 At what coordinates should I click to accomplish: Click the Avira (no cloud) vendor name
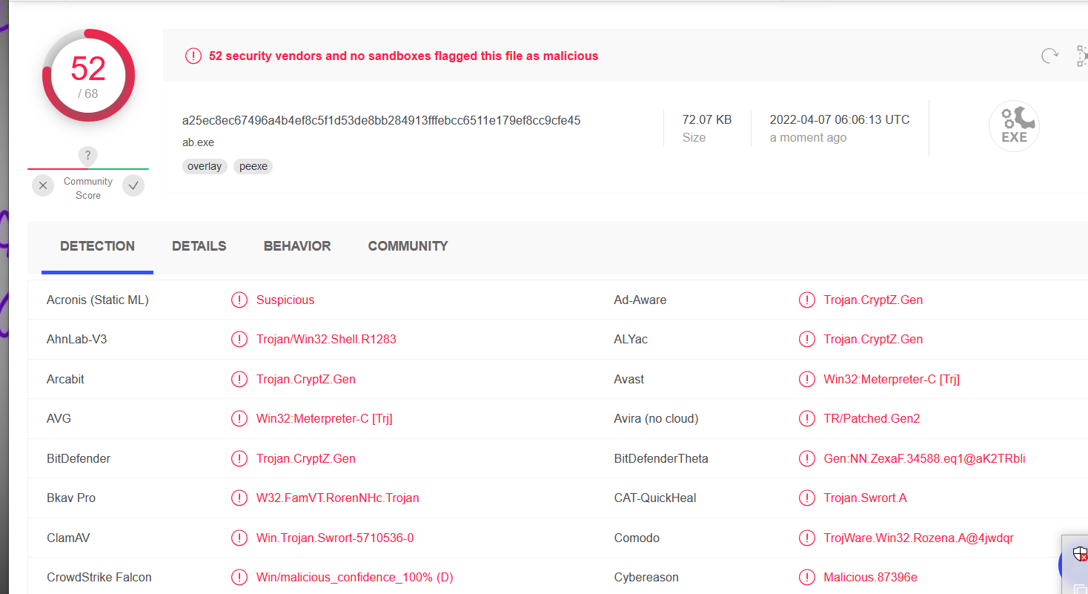pyautogui.click(x=657, y=418)
